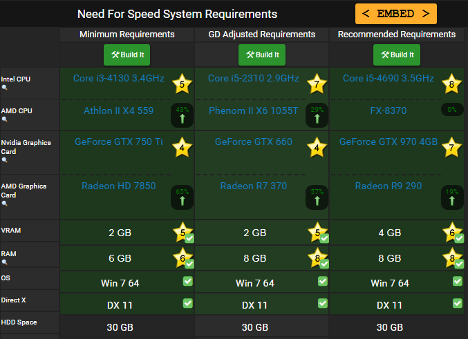Select the Minimum Requirements column header
Viewport: 468px width, 339px height.
[127, 35]
